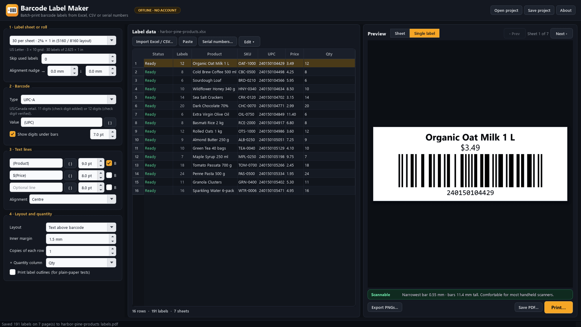The height and width of the screenshot is (327, 581).
Task: Increase the Skip used labels value
Action: pyautogui.click(x=113, y=56)
